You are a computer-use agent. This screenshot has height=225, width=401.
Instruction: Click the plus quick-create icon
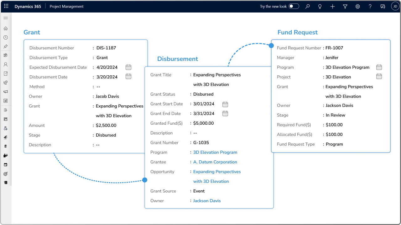coord(333,6)
